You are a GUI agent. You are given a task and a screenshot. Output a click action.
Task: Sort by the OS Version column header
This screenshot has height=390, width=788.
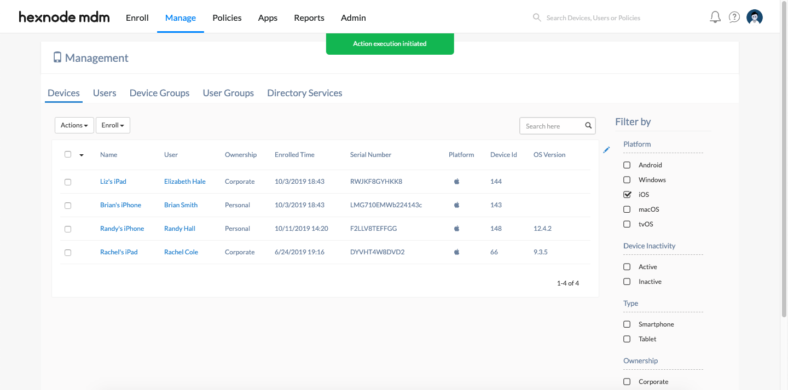pyautogui.click(x=549, y=155)
